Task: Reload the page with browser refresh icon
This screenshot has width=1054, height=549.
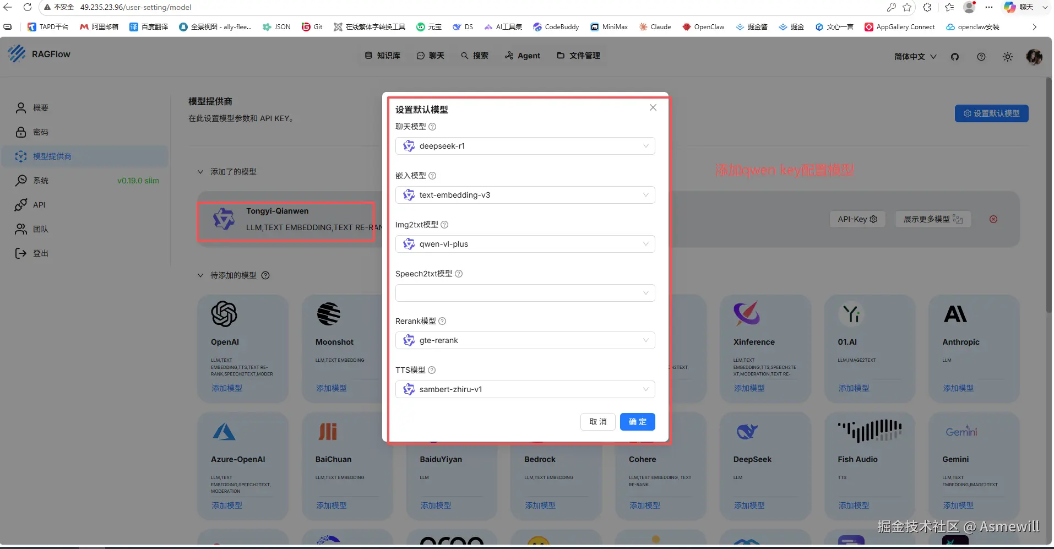Action: pos(28,7)
